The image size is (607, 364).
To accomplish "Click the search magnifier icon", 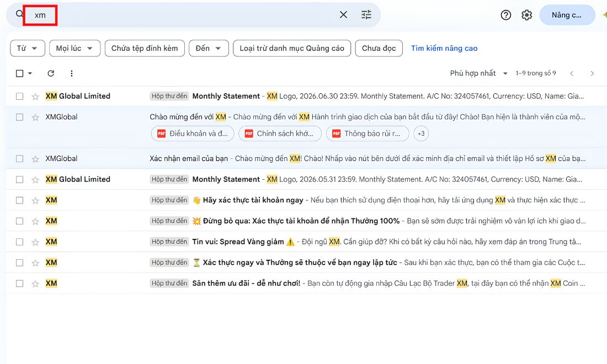I will click(19, 14).
